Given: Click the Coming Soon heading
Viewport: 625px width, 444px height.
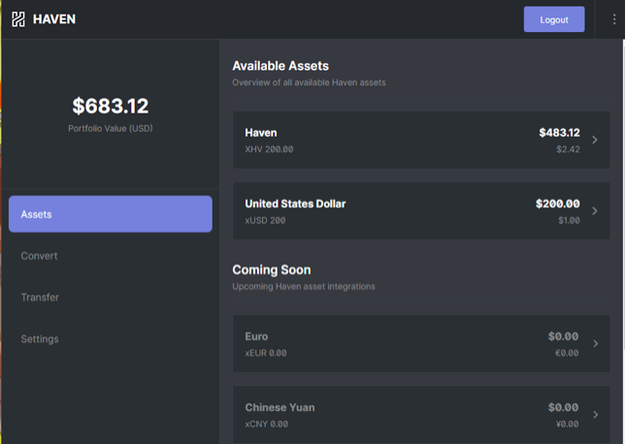Looking at the screenshot, I should pyautogui.click(x=272, y=270).
